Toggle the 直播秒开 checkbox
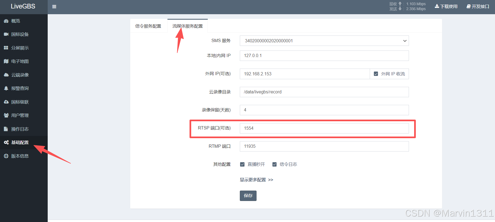This screenshot has height=222, width=495. click(242, 164)
